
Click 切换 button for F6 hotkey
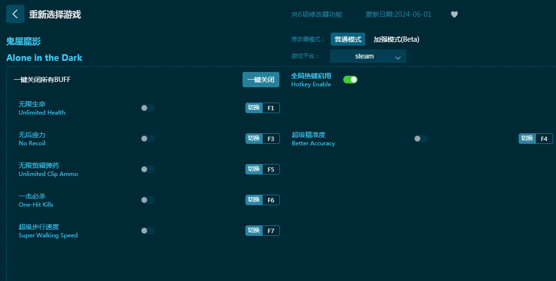click(x=254, y=200)
